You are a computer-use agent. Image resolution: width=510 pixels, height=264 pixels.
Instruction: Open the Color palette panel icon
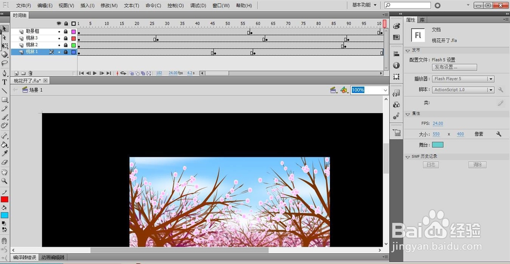coord(396,27)
